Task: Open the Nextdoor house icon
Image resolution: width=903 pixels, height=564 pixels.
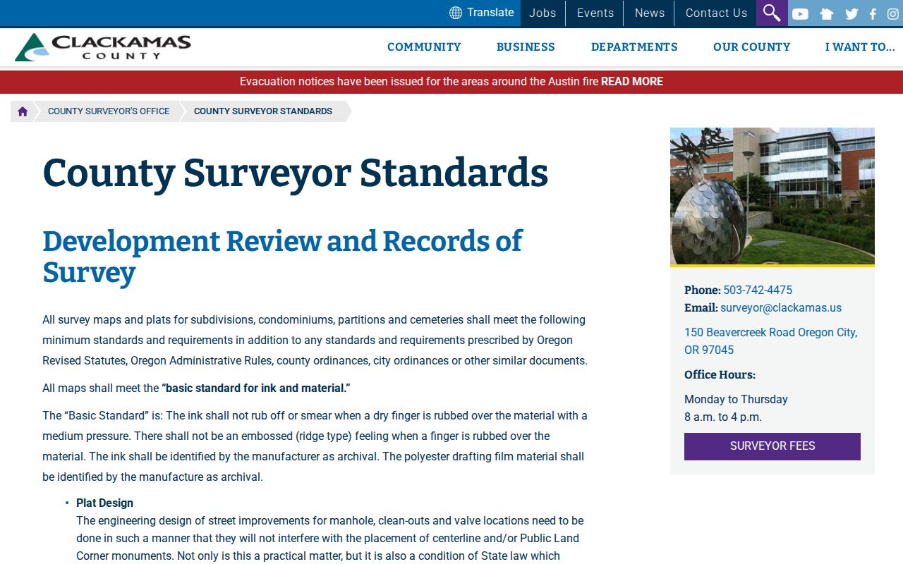Action: click(827, 13)
